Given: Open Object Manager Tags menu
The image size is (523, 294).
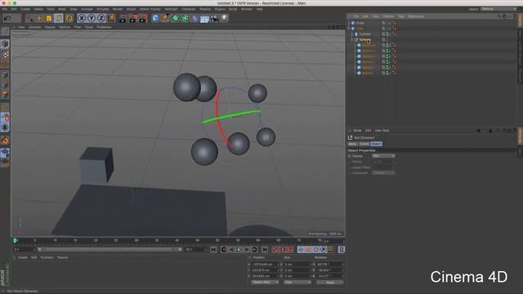Looking at the screenshot, I should tap(401, 16).
